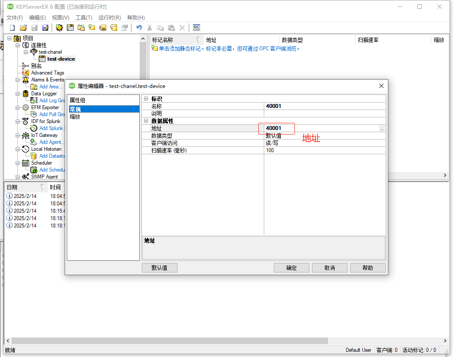
Task: Select SNMP Agent tree item
Action: click(45, 176)
